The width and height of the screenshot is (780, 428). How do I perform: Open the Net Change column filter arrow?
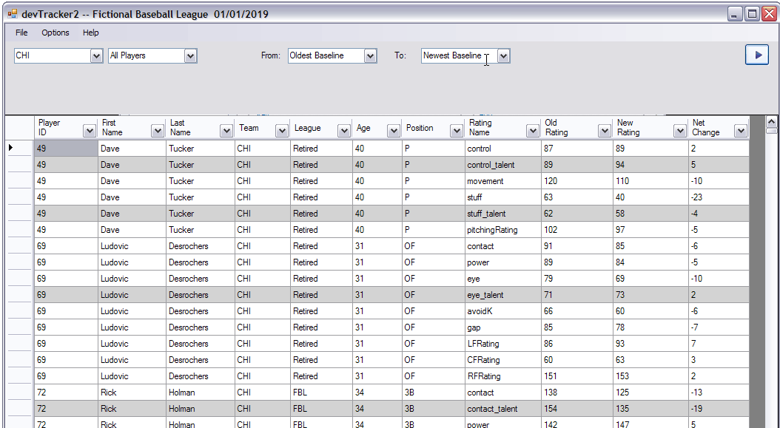coord(740,131)
